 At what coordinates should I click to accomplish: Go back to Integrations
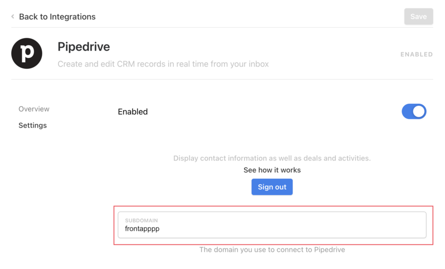57,17
